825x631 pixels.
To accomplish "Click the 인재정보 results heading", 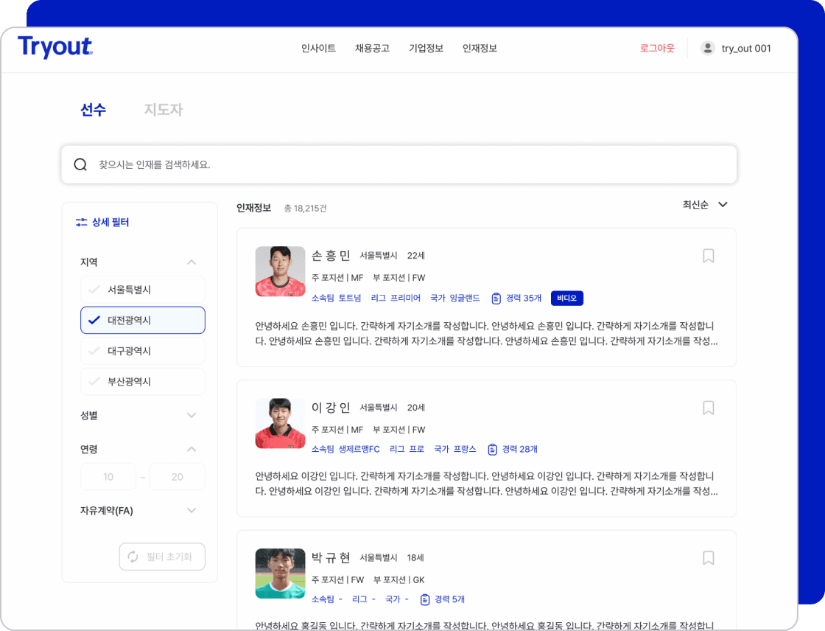I will (253, 208).
